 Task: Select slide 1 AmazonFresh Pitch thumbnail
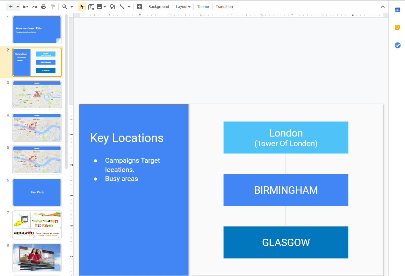click(37, 30)
